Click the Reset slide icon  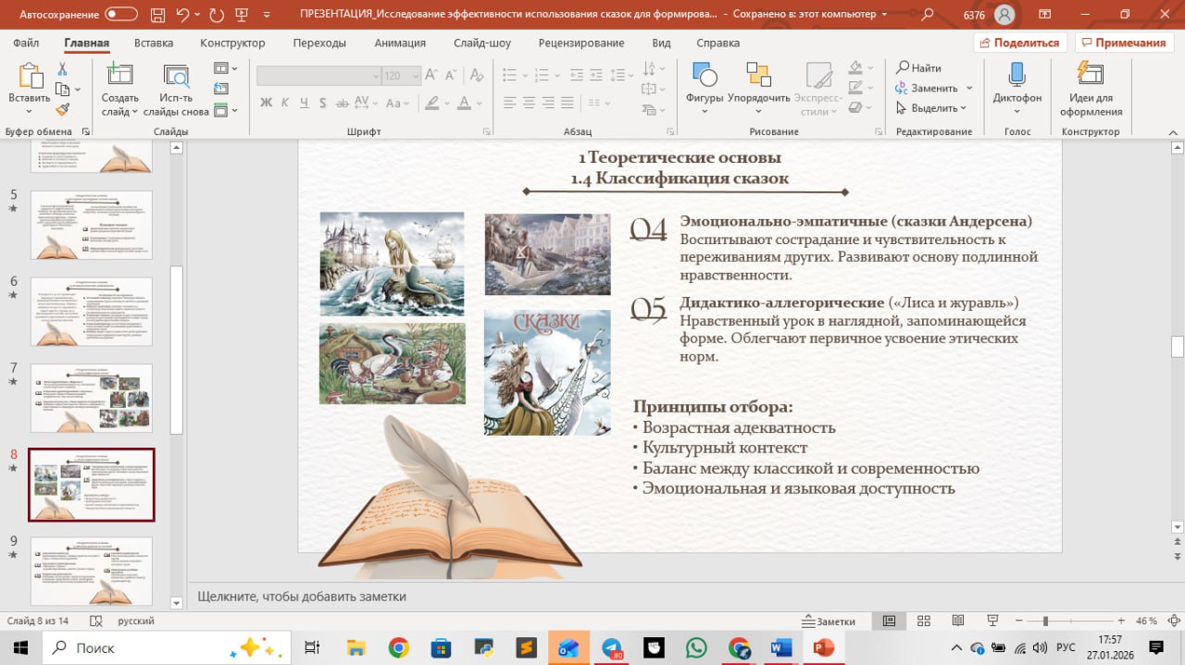pyautogui.click(x=221, y=90)
